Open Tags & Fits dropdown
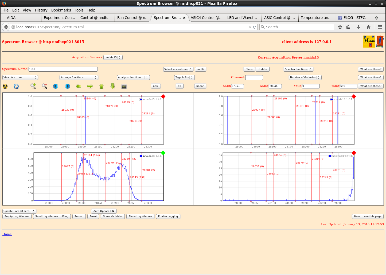 pos(184,78)
